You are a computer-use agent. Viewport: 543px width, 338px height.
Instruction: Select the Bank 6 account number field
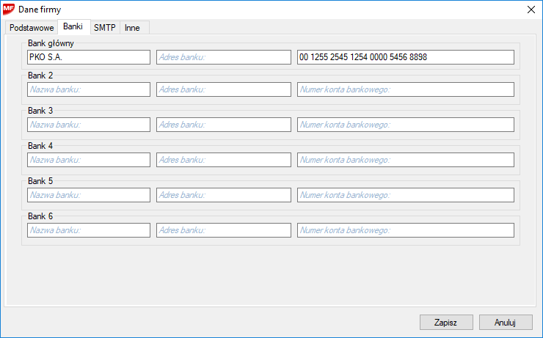click(x=405, y=230)
